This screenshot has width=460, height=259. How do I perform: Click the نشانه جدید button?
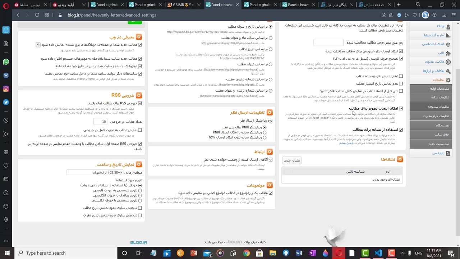coord(292,160)
